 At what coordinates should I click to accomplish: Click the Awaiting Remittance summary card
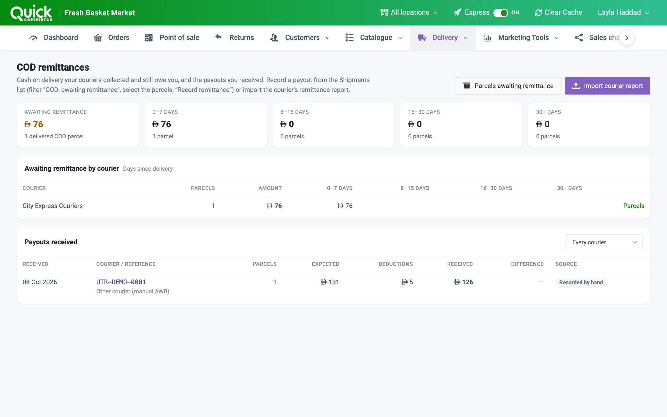point(78,125)
